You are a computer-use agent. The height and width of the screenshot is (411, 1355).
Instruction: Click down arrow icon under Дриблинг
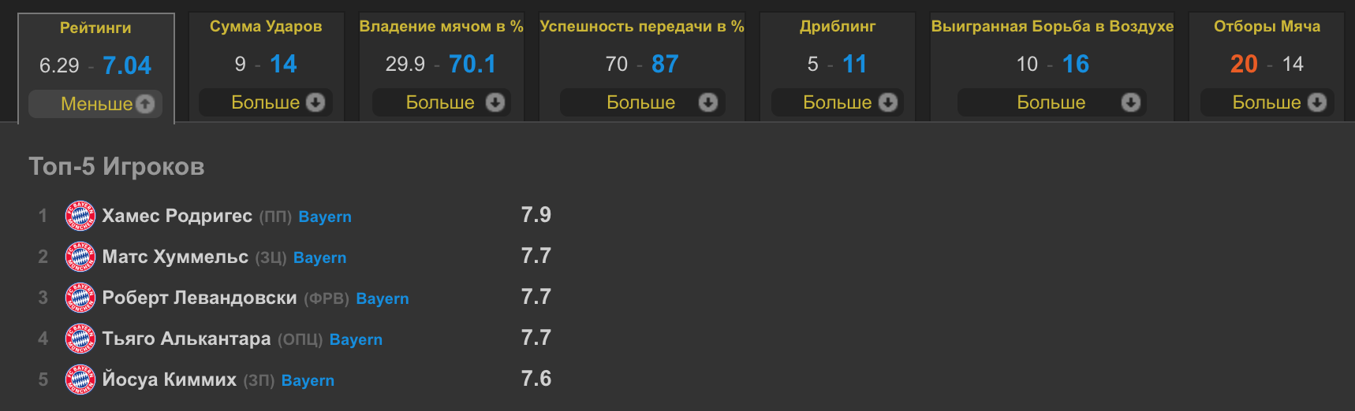(888, 102)
